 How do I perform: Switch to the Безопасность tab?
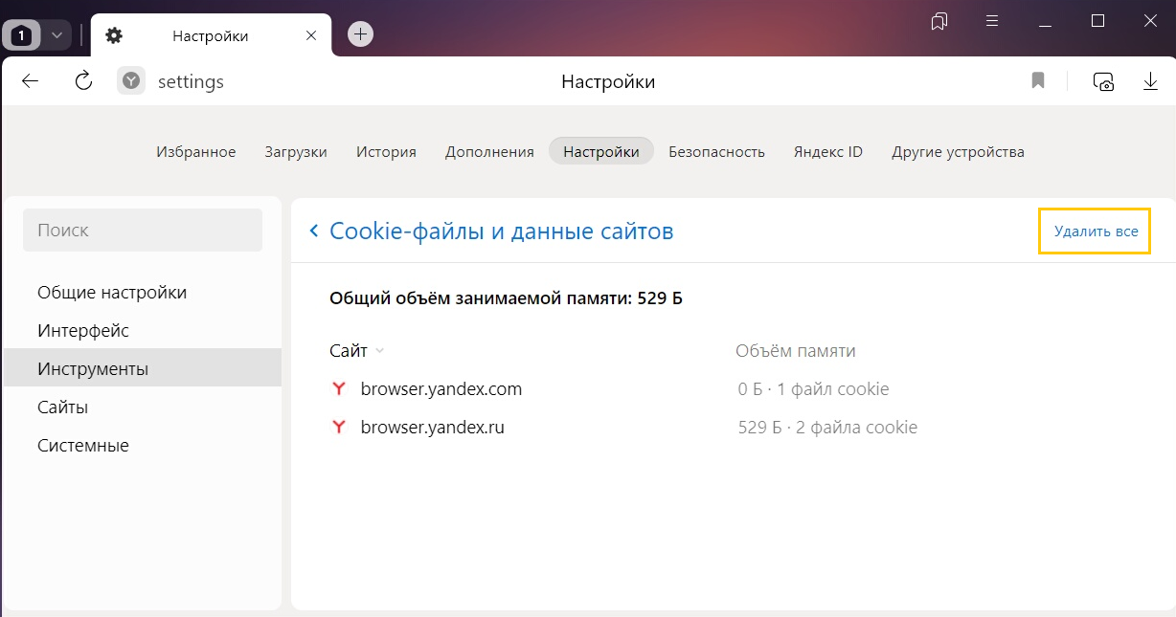(x=716, y=152)
